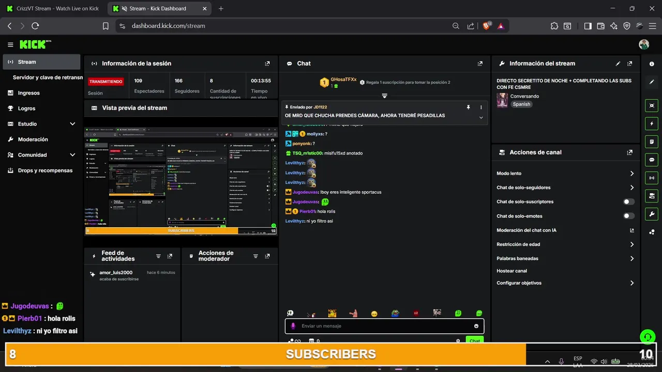Image resolution: width=662 pixels, height=372 pixels.
Task: Select Stream in the left sidebar
Action: pyautogui.click(x=41, y=62)
